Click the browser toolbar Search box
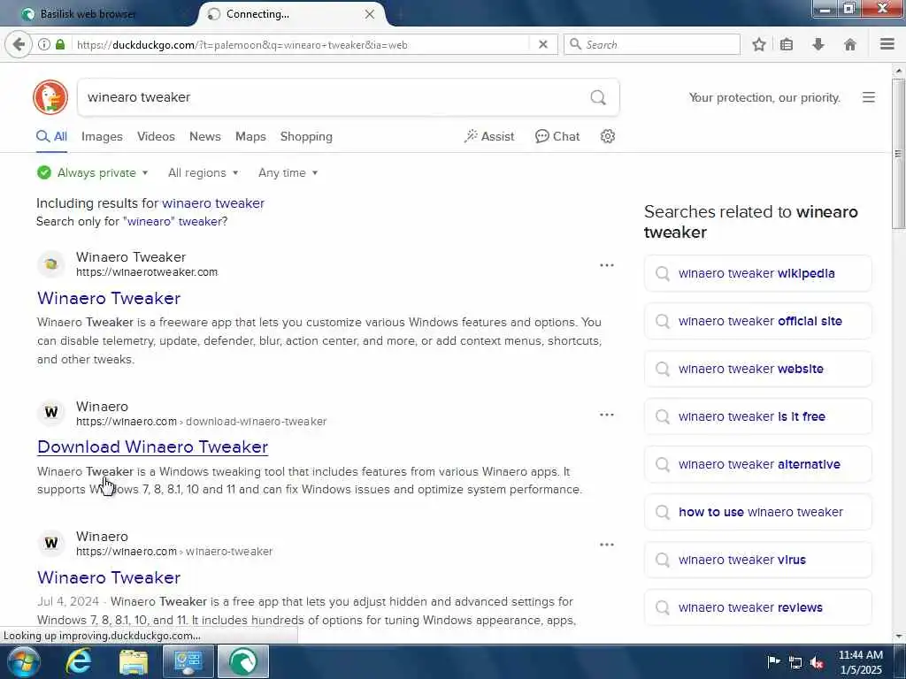Viewport: 906px width, 679px height. [652, 44]
